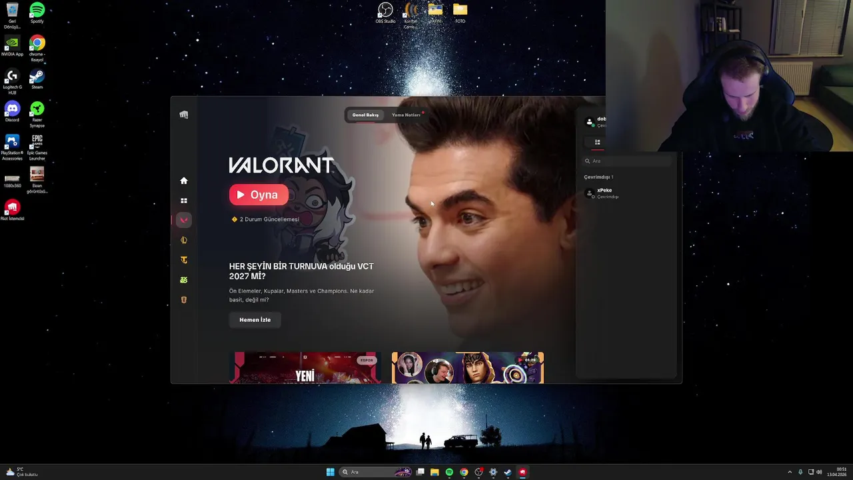Open Task View in the taskbar
The width and height of the screenshot is (853, 480).
pyautogui.click(x=421, y=472)
